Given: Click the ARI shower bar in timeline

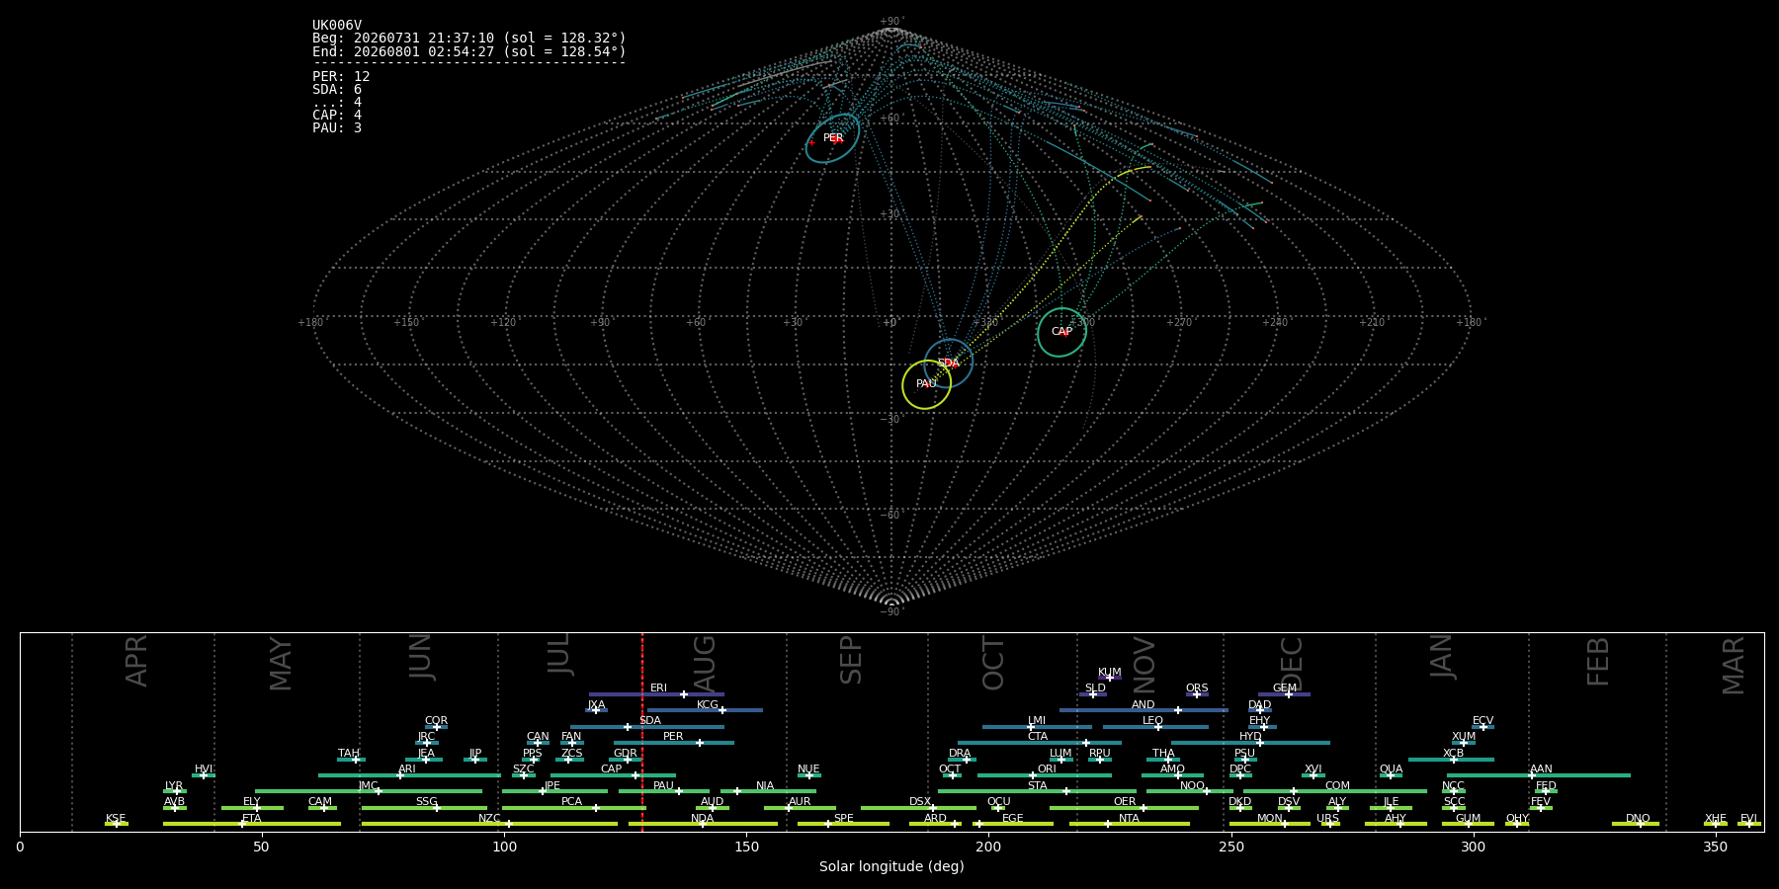Looking at the screenshot, I should click(x=409, y=775).
